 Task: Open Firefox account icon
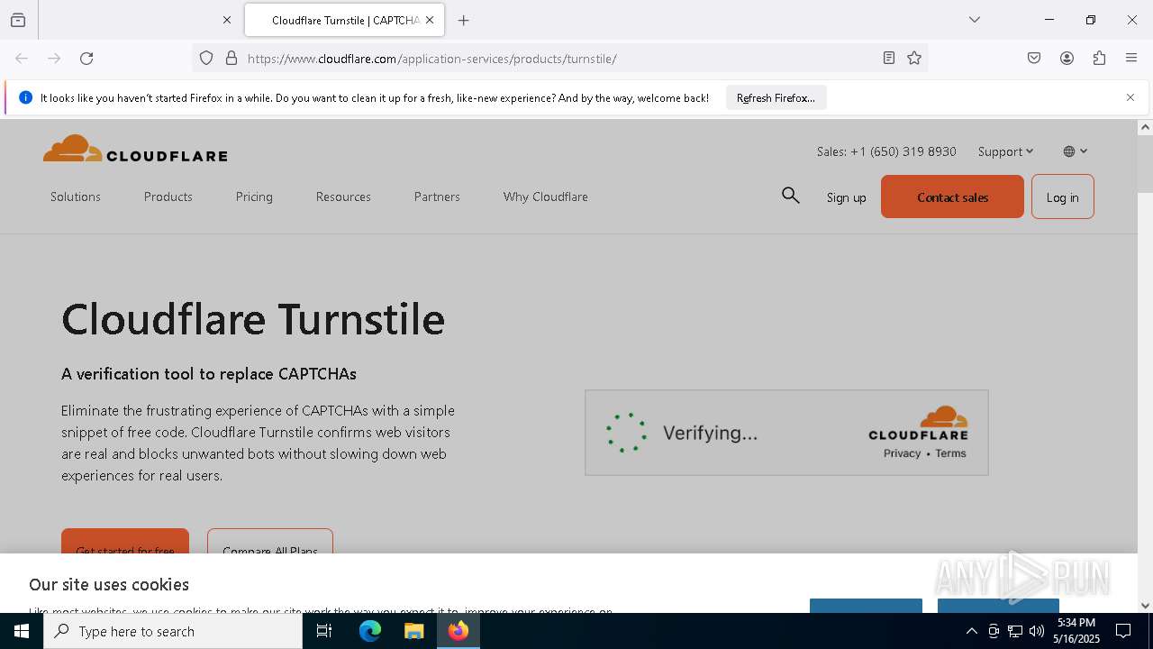tap(1067, 59)
